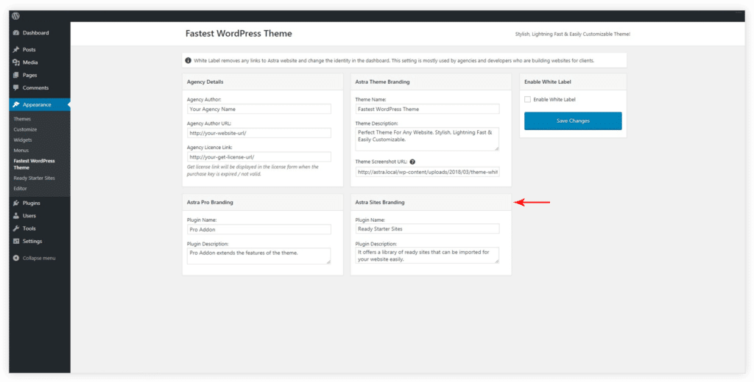
Task: Open the Users icon in sidebar
Action: [x=16, y=216]
